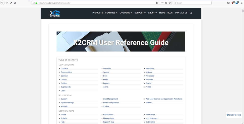Open the Firefox hamburger menu
This screenshot has height=124, width=244.
[241, 3]
